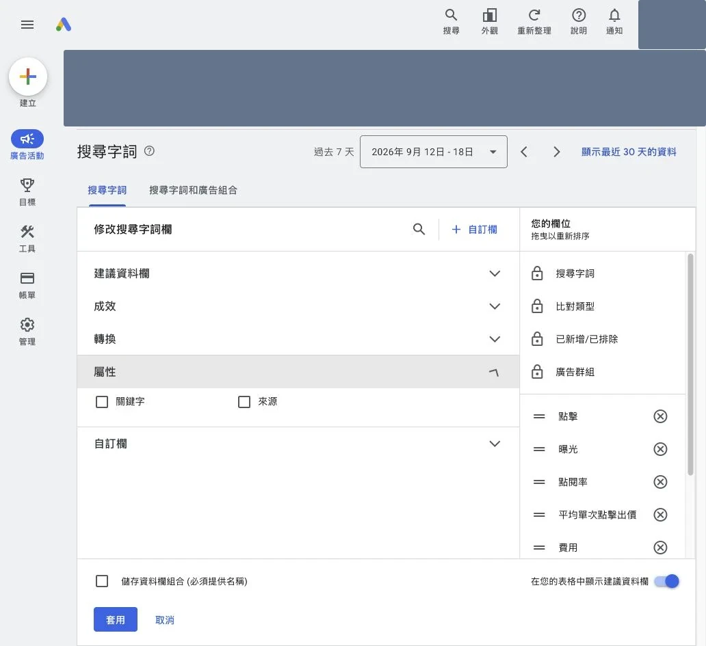Check the 關鍵字 checkbox
The height and width of the screenshot is (646, 706).
pos(102,402)
